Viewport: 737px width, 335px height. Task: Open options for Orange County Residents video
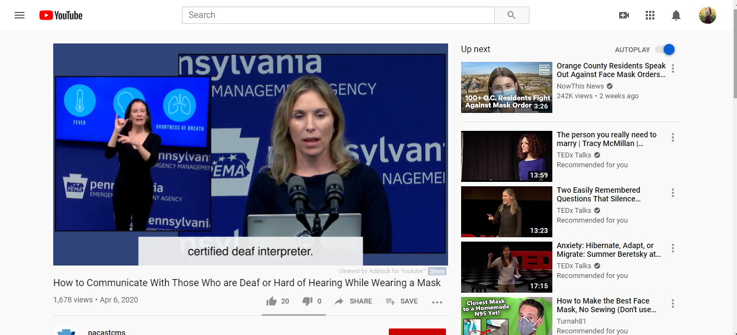pos(673,68)
